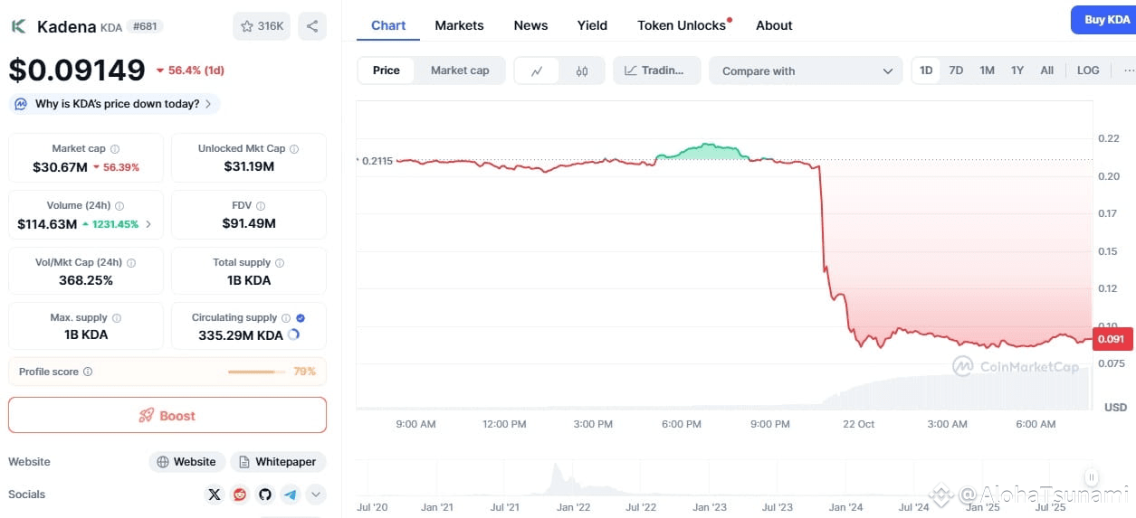Screen dimensions: 1136x518
Task: Open FDV info icon
Action: [x=261, y=206]
